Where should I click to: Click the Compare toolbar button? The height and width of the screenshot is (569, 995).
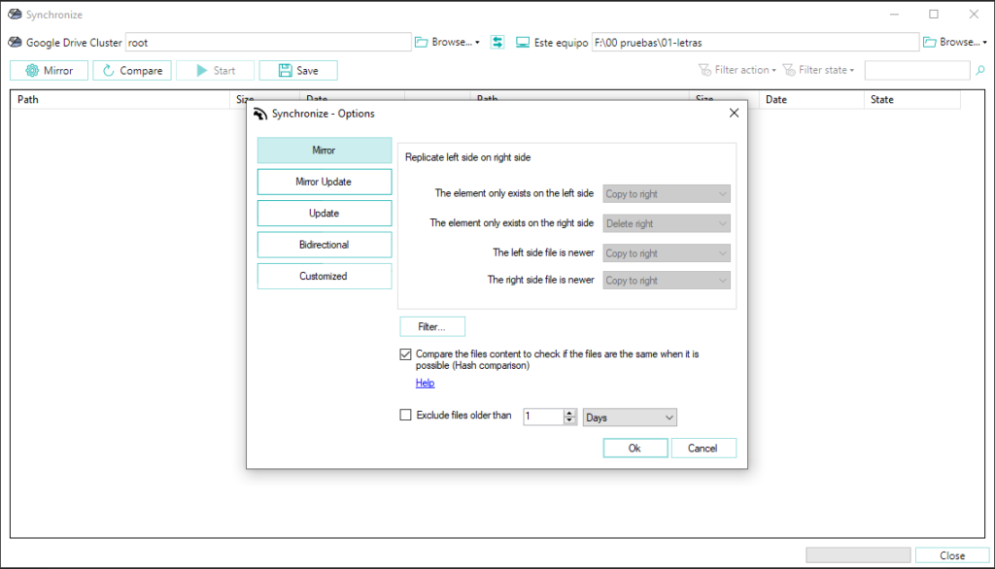pos(132,71)
